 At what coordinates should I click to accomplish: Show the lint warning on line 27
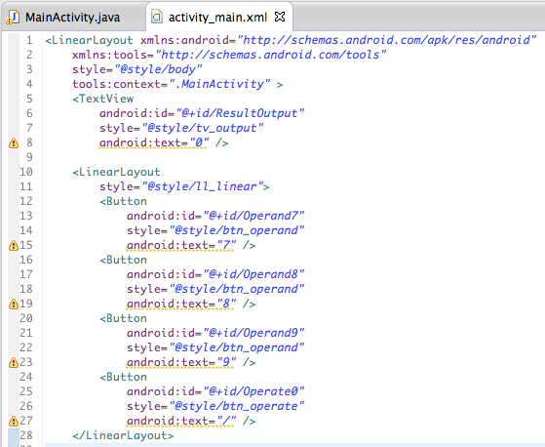(x=14, y=422)
